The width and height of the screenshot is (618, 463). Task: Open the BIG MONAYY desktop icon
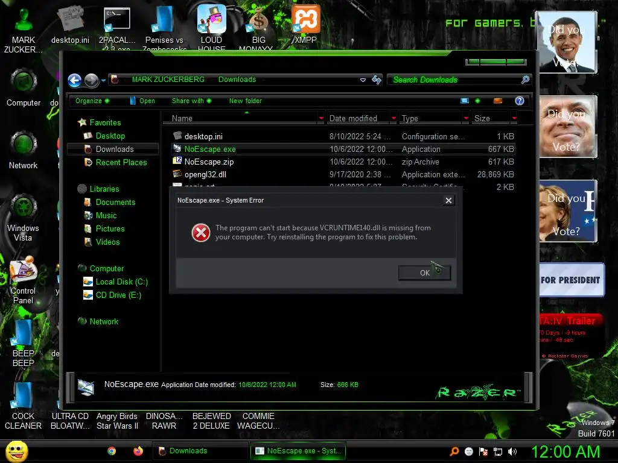257,28
